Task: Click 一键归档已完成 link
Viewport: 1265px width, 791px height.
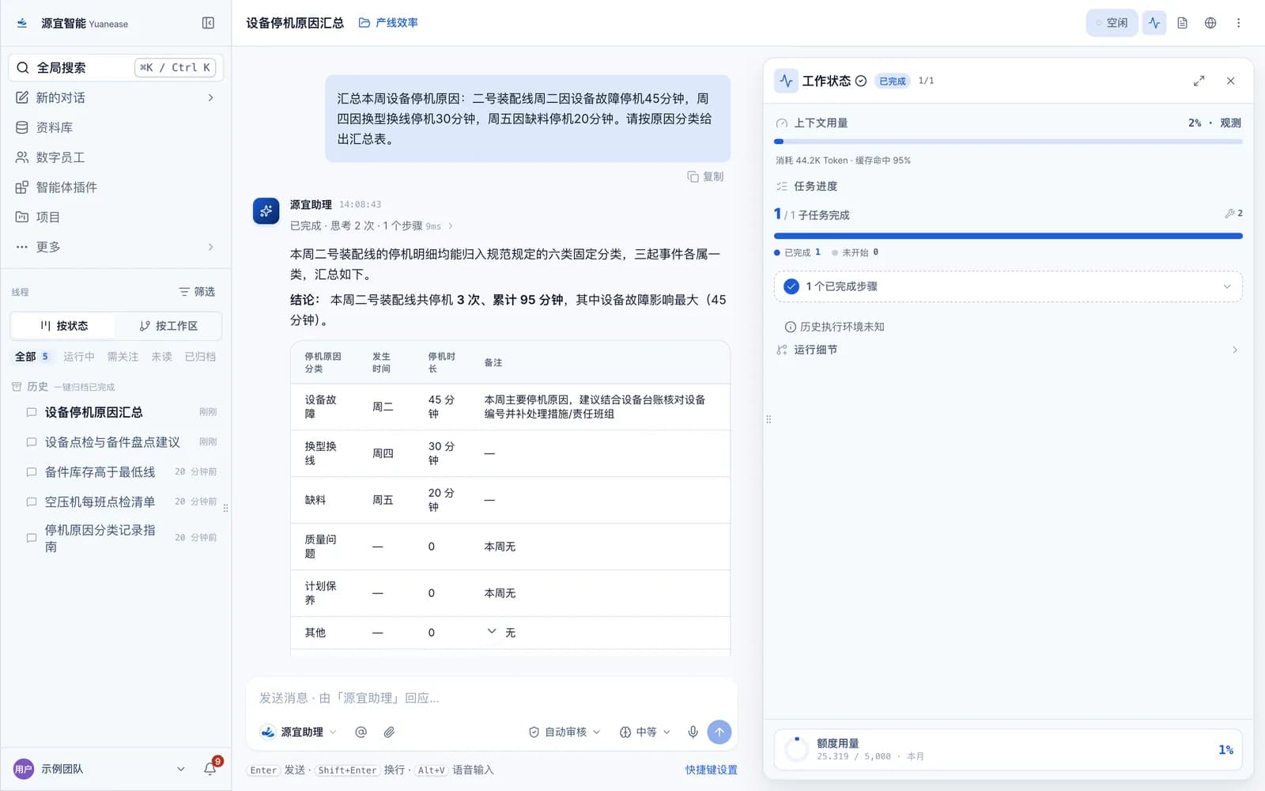Action: 85,387
